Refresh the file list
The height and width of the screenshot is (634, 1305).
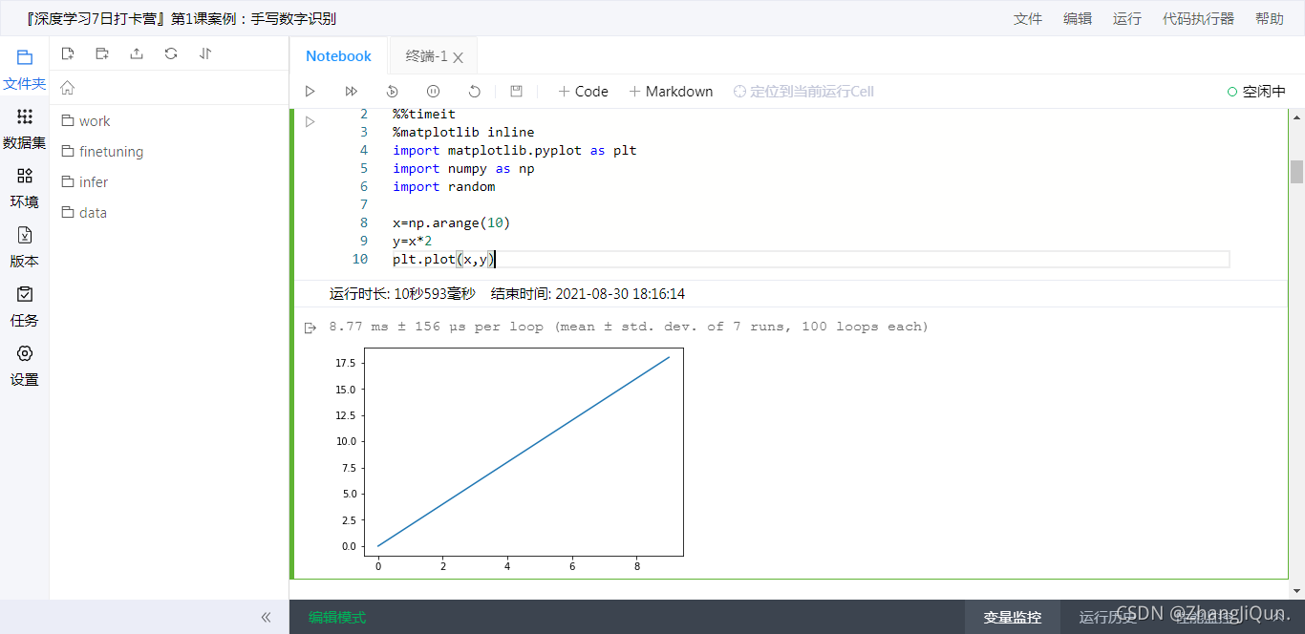(171, 53)
